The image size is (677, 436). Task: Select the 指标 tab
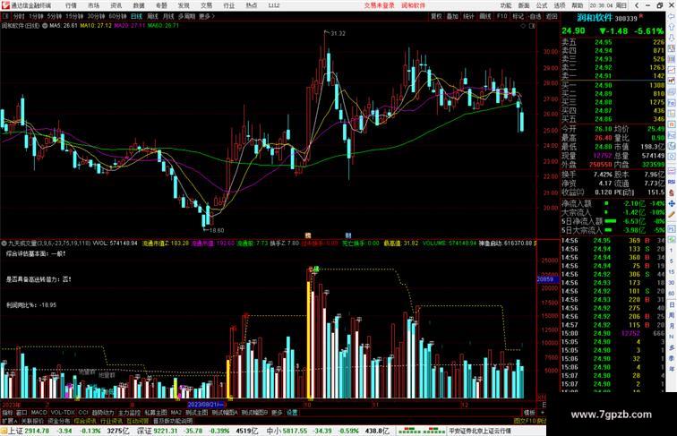7,413
